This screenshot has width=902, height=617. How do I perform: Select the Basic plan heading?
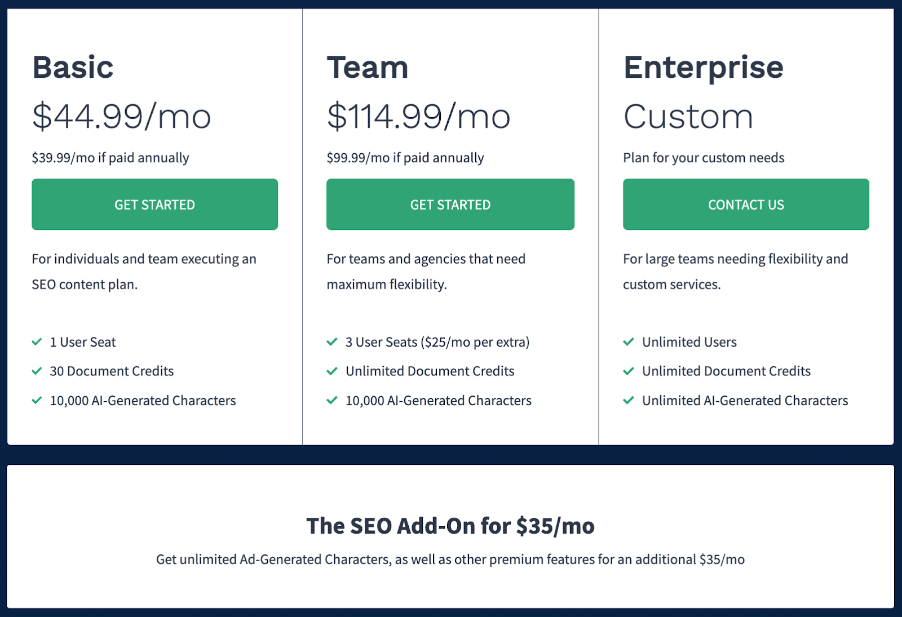point(73,68)
